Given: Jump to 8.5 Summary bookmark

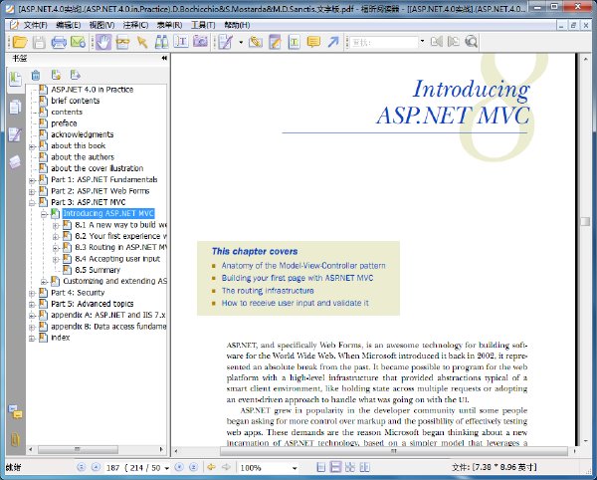Looking at the screenshot, I should click(x=98, y=270).
